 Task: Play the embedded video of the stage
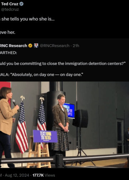tap(64, 125)
